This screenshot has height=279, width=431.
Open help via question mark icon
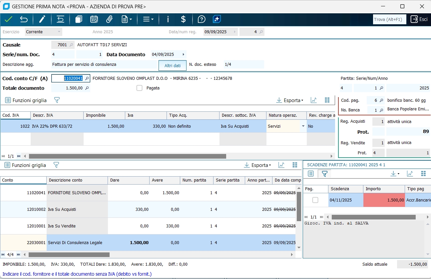point(201,19)
